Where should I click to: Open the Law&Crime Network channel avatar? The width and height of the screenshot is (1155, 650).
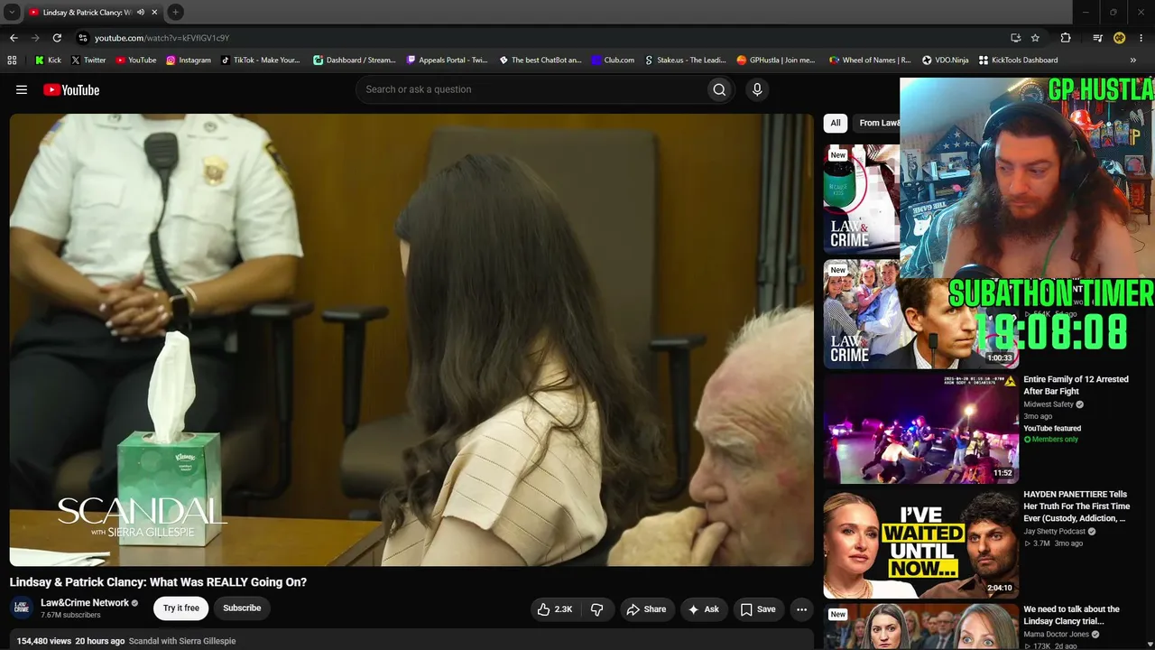[x=22, y=608]
